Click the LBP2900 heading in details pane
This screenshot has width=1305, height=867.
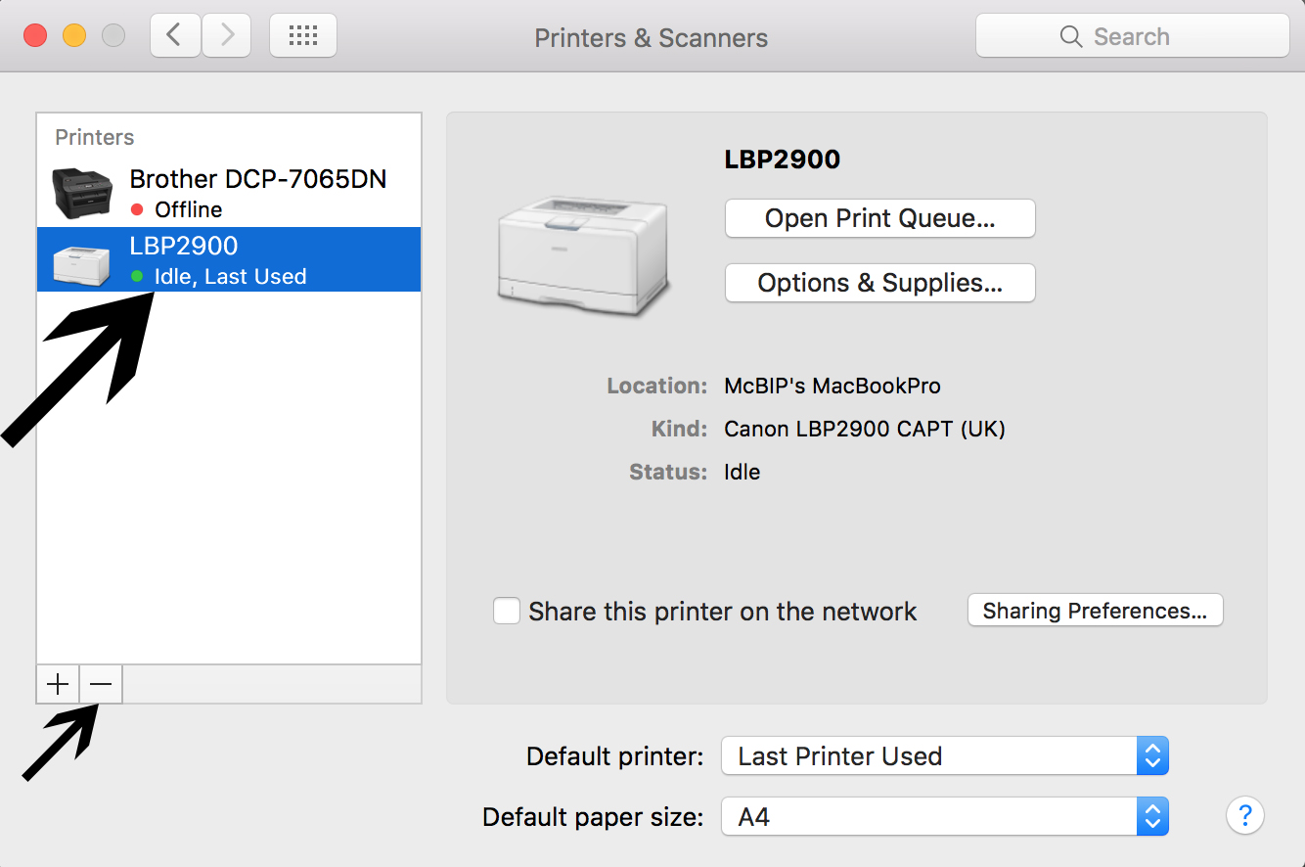click(x=783, y=160)
